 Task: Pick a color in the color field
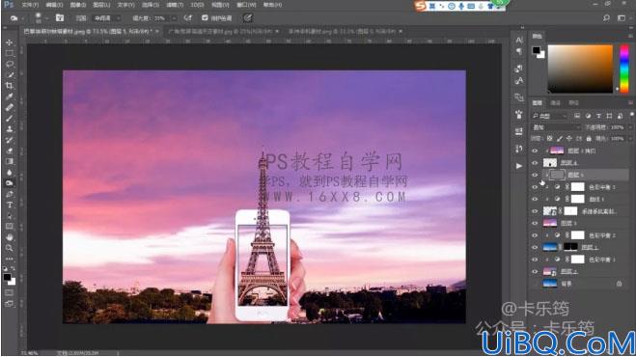pyautogui.click(x=580, y=69)
